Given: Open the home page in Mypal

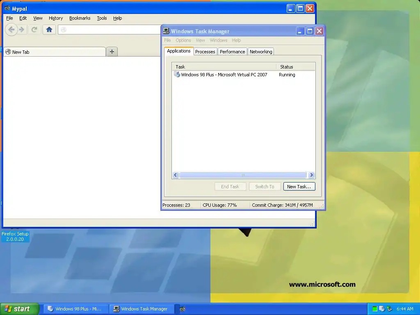Looking at the screenshot, I should click(x=49, y=30).
